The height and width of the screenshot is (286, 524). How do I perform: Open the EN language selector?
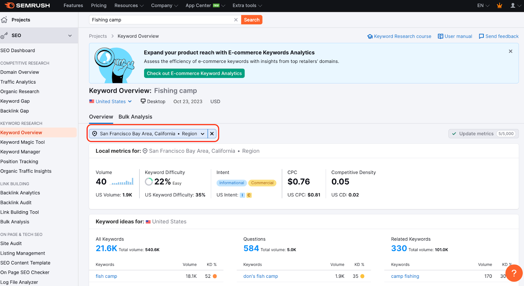pos(483,6)
